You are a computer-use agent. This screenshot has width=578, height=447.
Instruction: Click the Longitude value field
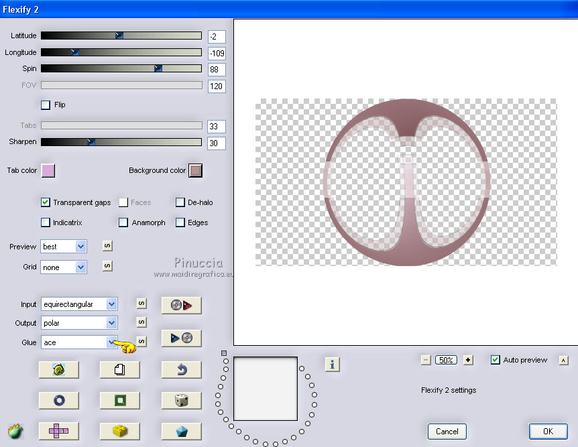(x=217, y=54)
